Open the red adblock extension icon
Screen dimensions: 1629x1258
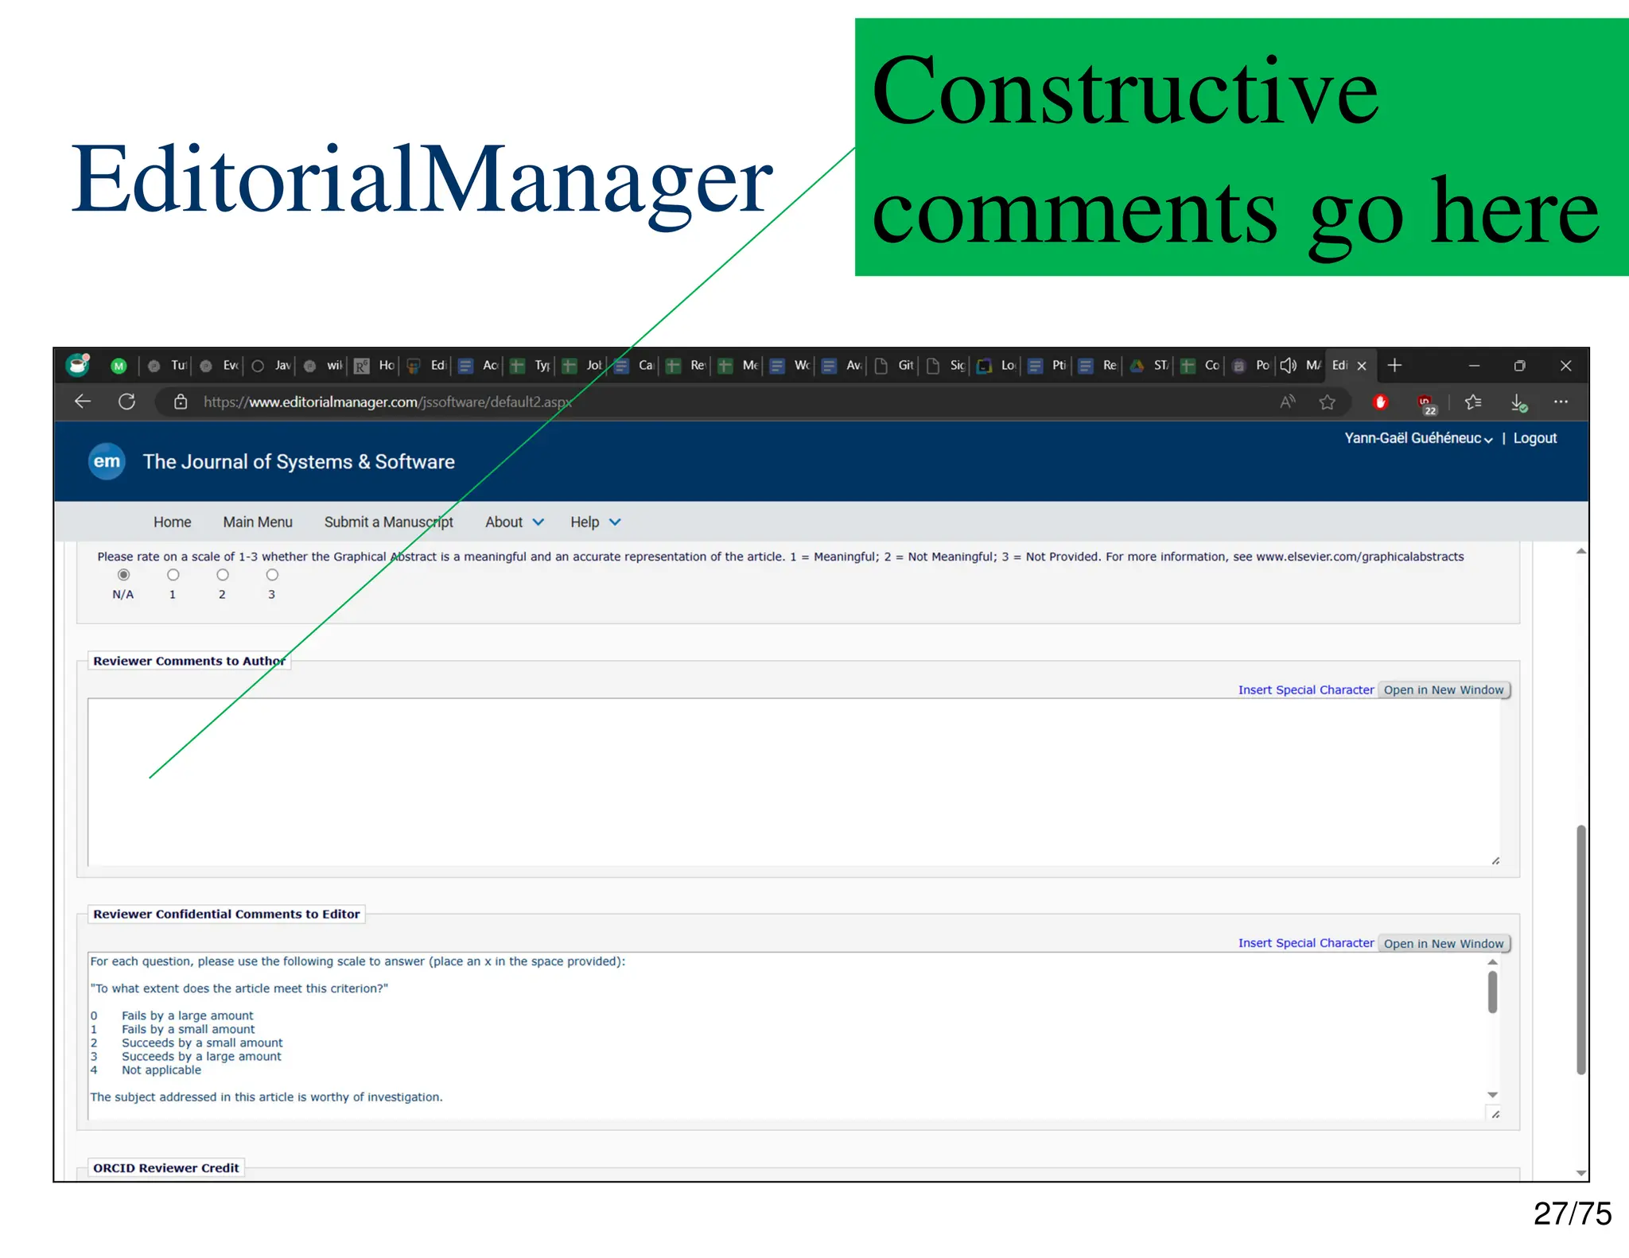pyautogui.click(x=1380, y=402)
